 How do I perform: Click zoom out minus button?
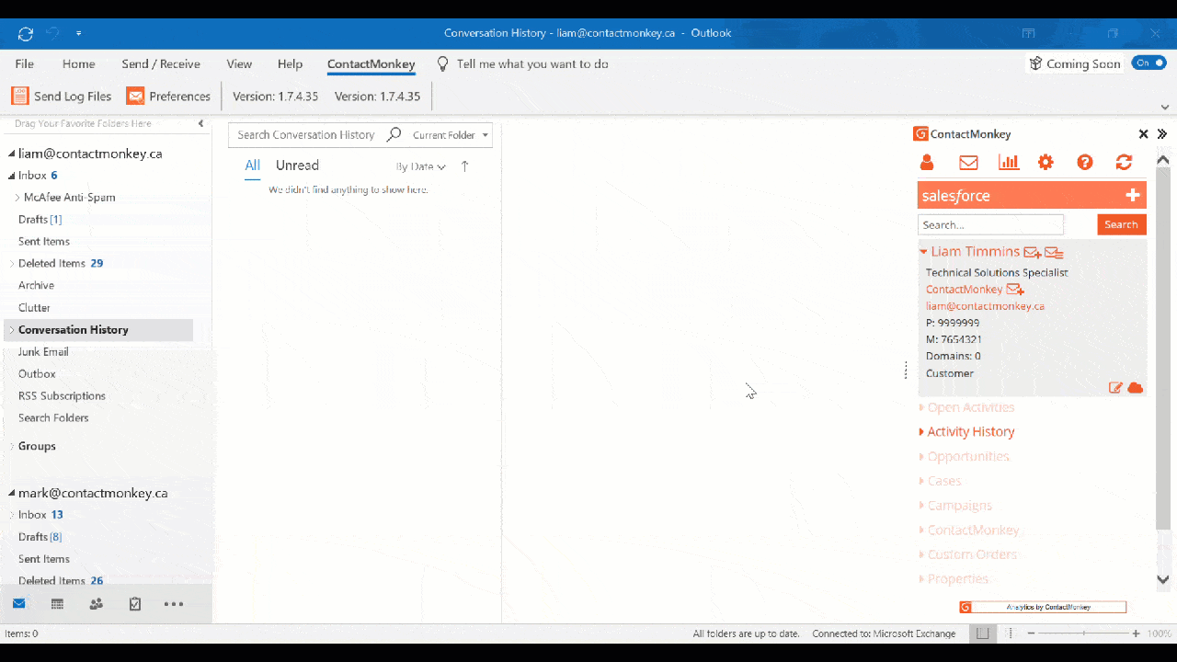click(1031, 633)
